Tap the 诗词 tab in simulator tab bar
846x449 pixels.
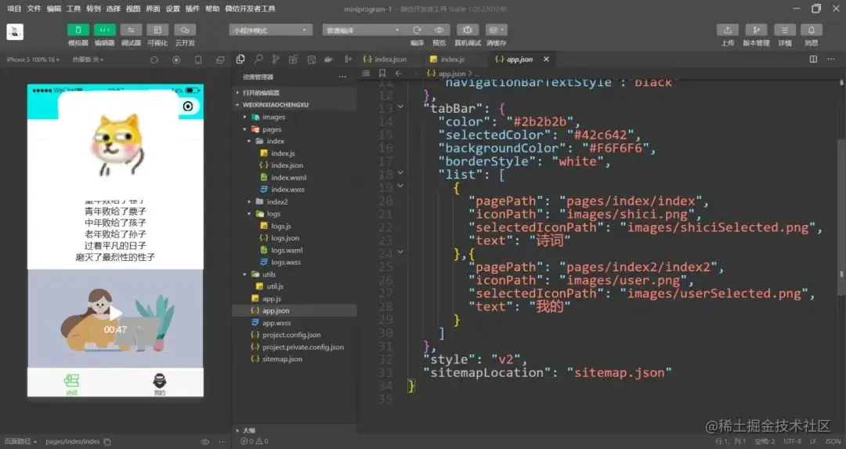[72, 384]
